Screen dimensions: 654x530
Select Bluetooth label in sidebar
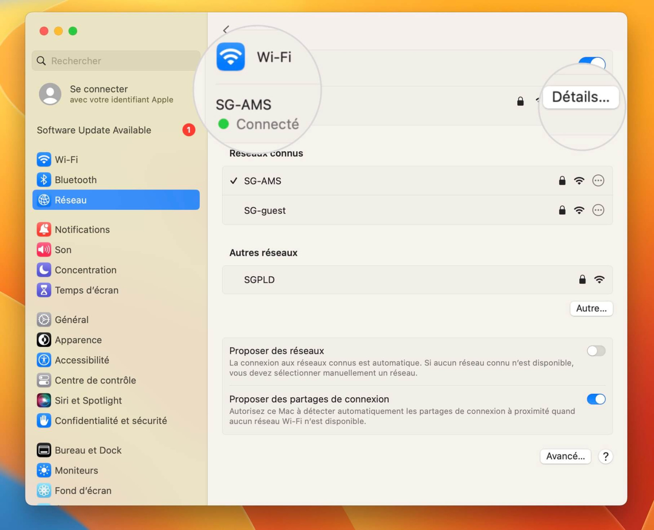pyautogui.click(x=76, y=180)
